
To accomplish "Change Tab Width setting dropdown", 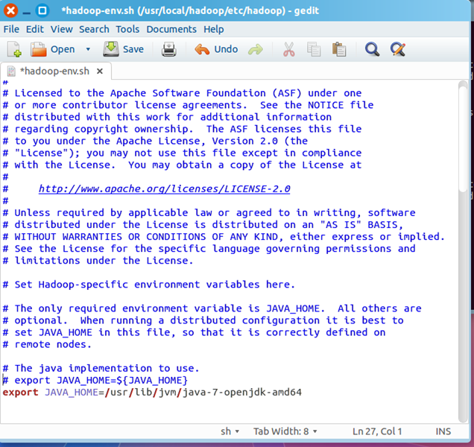I will [x=285, y=431].
